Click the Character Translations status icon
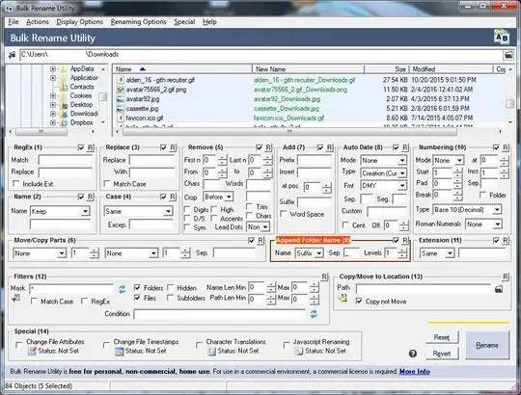This screenshot has width=521, height=395. click(211, 351)
